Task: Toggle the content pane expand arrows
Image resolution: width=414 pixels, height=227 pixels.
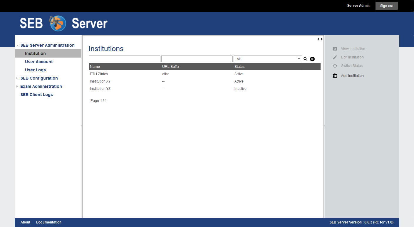Action: [320, 39]
